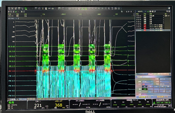Click the rectangle shape tool in toolbar
This screenshot has width=175, height=113.
[x=69, y=8]
